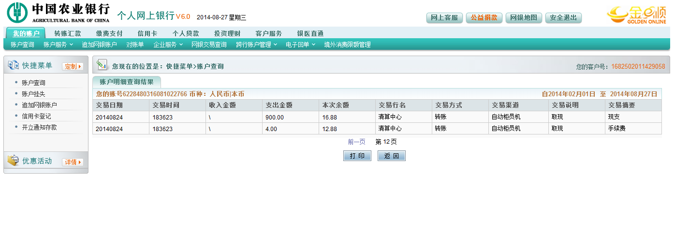Click 追加网银账户 in the quick menu sidebar
Viewport: 675px width, 237px height.
(39, 105)
